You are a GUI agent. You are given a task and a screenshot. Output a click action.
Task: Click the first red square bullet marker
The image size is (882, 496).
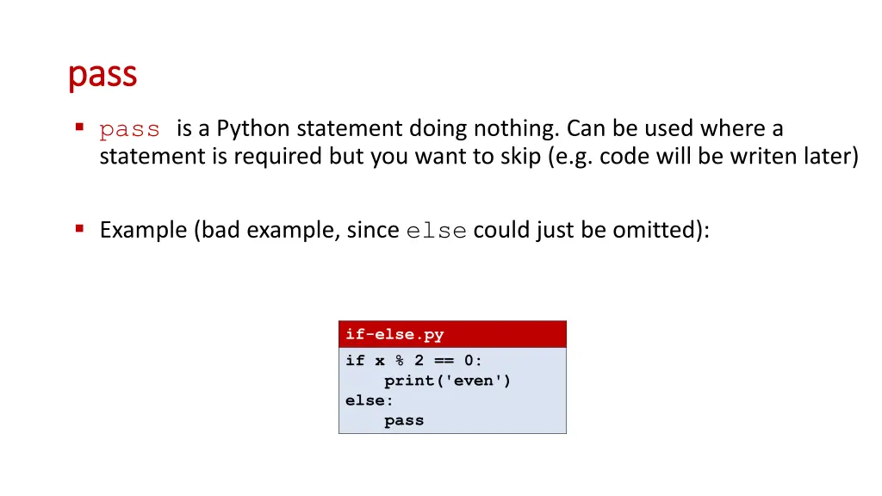(x=79, y=127)
